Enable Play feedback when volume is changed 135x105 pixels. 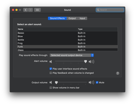[51, 73]
